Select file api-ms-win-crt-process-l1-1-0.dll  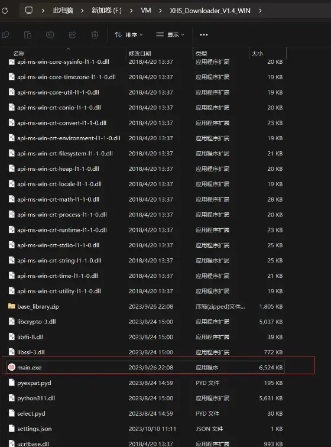(62, 215)
